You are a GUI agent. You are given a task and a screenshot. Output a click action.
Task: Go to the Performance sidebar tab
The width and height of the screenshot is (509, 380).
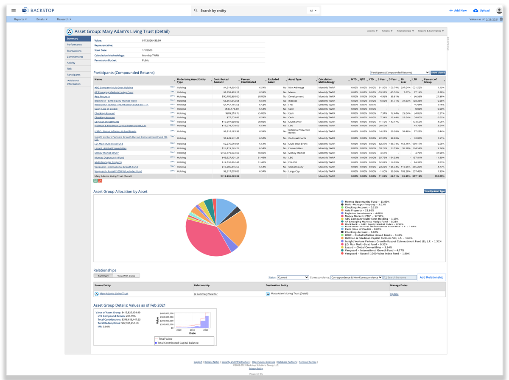(78, 45)
